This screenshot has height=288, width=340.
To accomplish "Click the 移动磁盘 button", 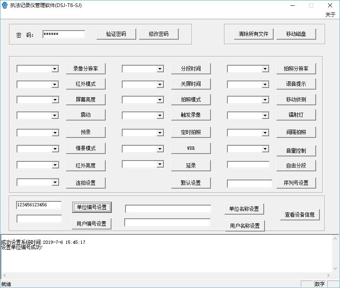I will click(x=296, y=34).
